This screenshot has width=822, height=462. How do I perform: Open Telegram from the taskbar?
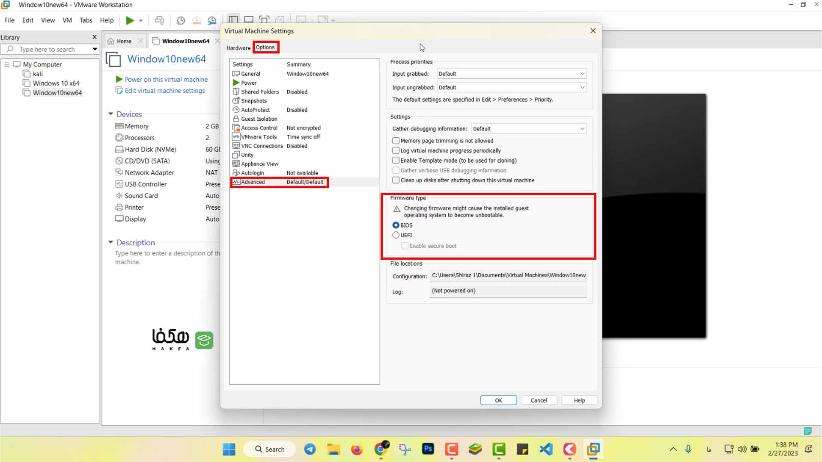(x=310, y=449)
